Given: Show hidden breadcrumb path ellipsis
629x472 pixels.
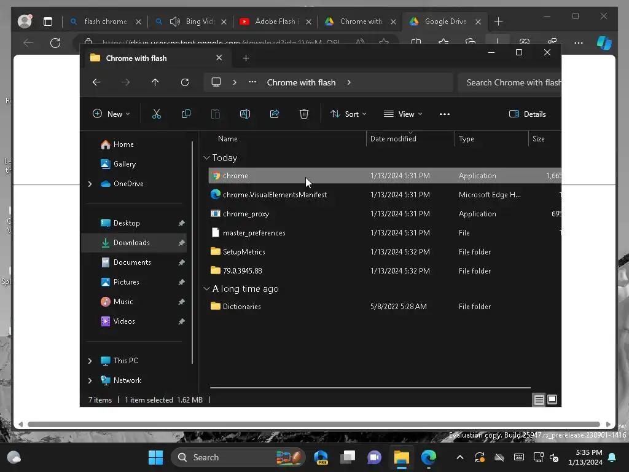Looking at the screenshot, I should coord(252,82).
